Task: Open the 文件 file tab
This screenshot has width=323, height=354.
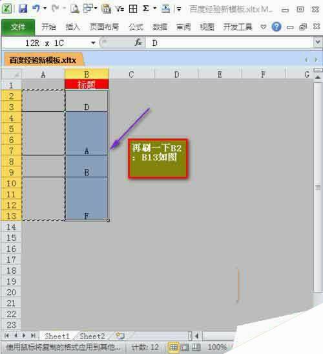Action: click(x=18, y=27)
